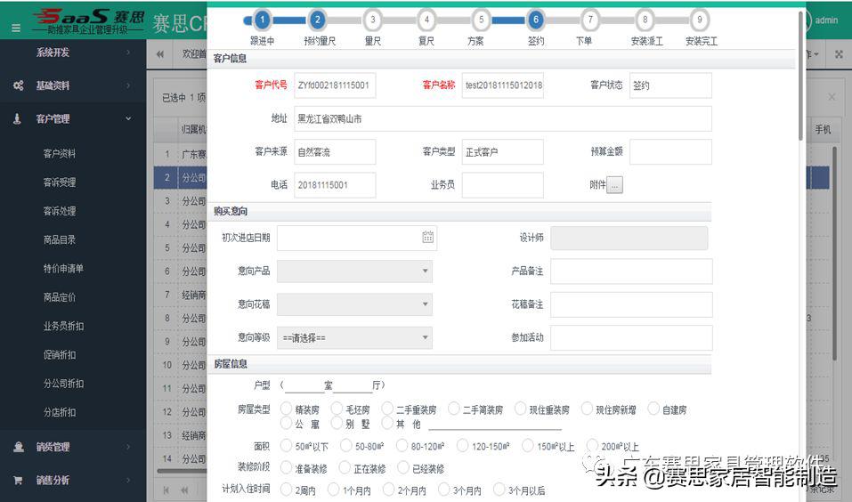This screenshot has width=852, height=502.
Task: Click step 5 方案 circle
Action: pyautogui.click(x=481, y=20)
